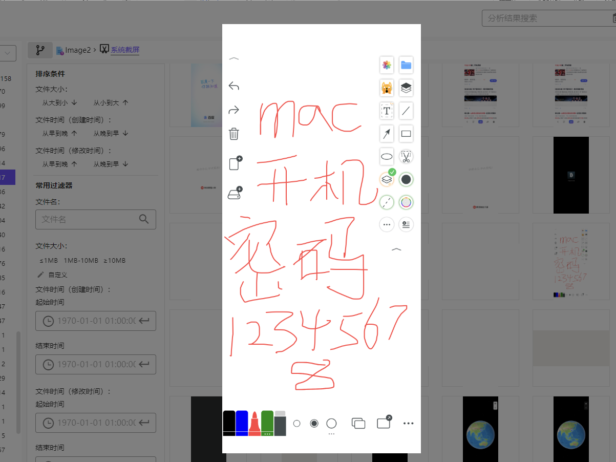Click the 自定义 custom size option
The height and width of the screenshot is (462, 616).
pyautogui.click(x=53, y=275)
